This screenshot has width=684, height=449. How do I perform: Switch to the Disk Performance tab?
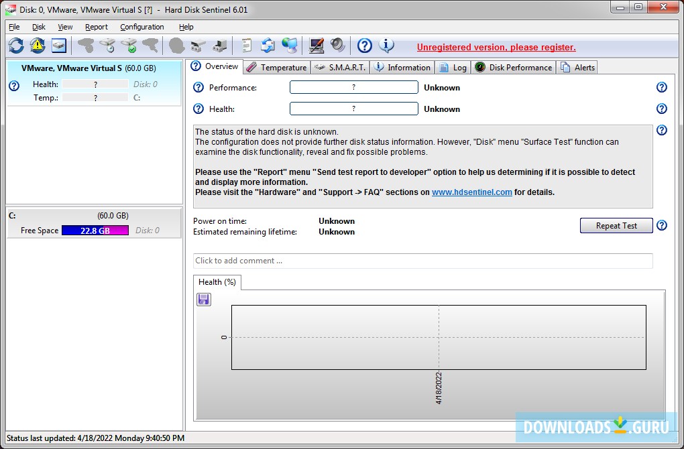click(514, 68)
